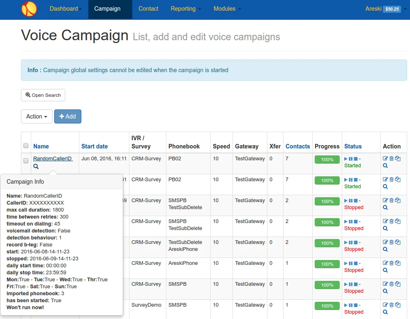Tick the select-all checkbox in table header
The image size is (410, 319).
26,146
